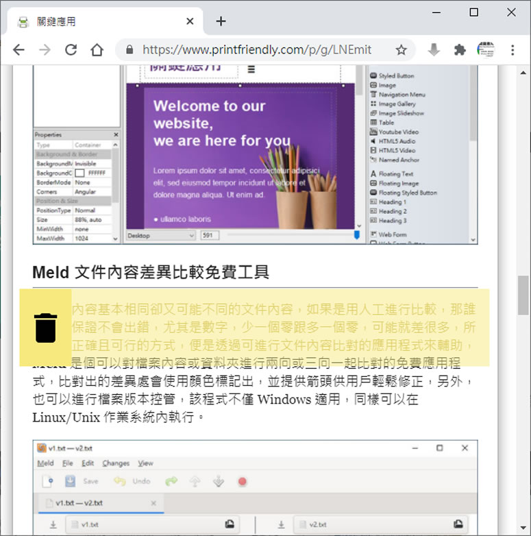Click the View menu in the Meld screenshot
Screen dimensions: 531x536
pyautogui.click(x=145, y=463)
